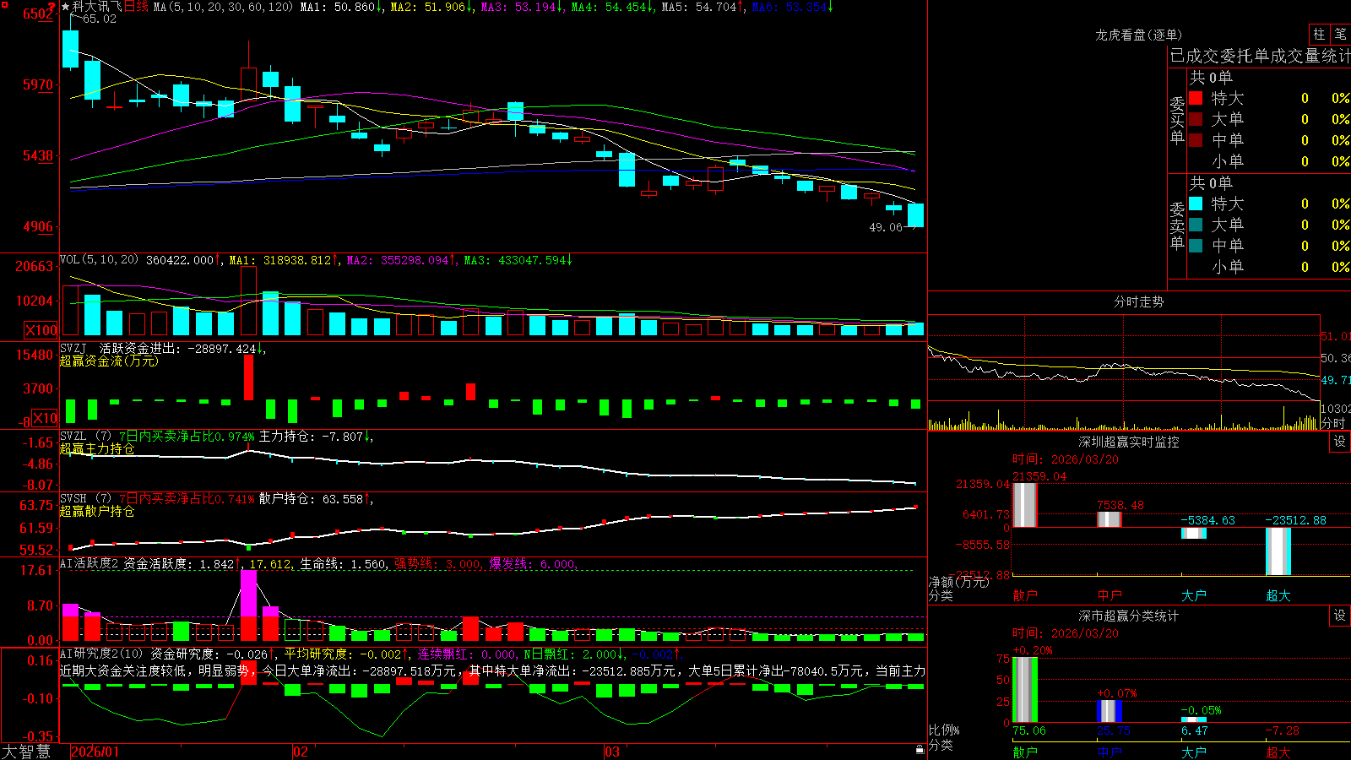Select the VOL(5,10,20) indicator label
Screen dimensions: 1351x760
tap(99, 260)
